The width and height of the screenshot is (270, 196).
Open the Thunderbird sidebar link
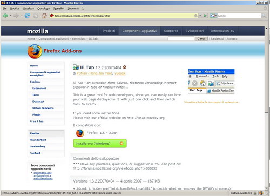click(38, 140)
